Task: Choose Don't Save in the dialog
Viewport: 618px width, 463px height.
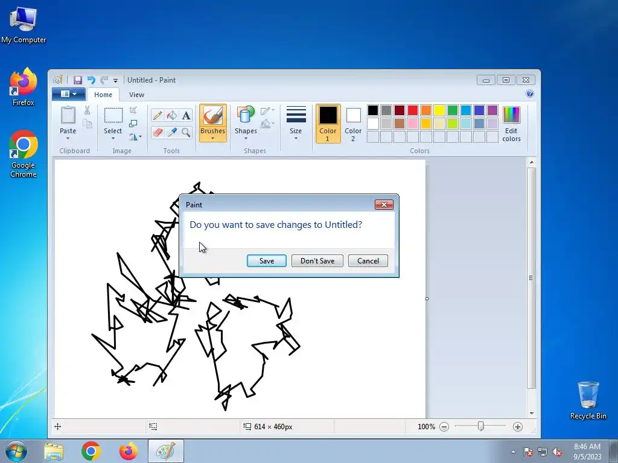Action: (317, 261)
